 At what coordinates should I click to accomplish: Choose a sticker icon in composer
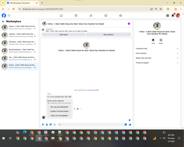51,125
